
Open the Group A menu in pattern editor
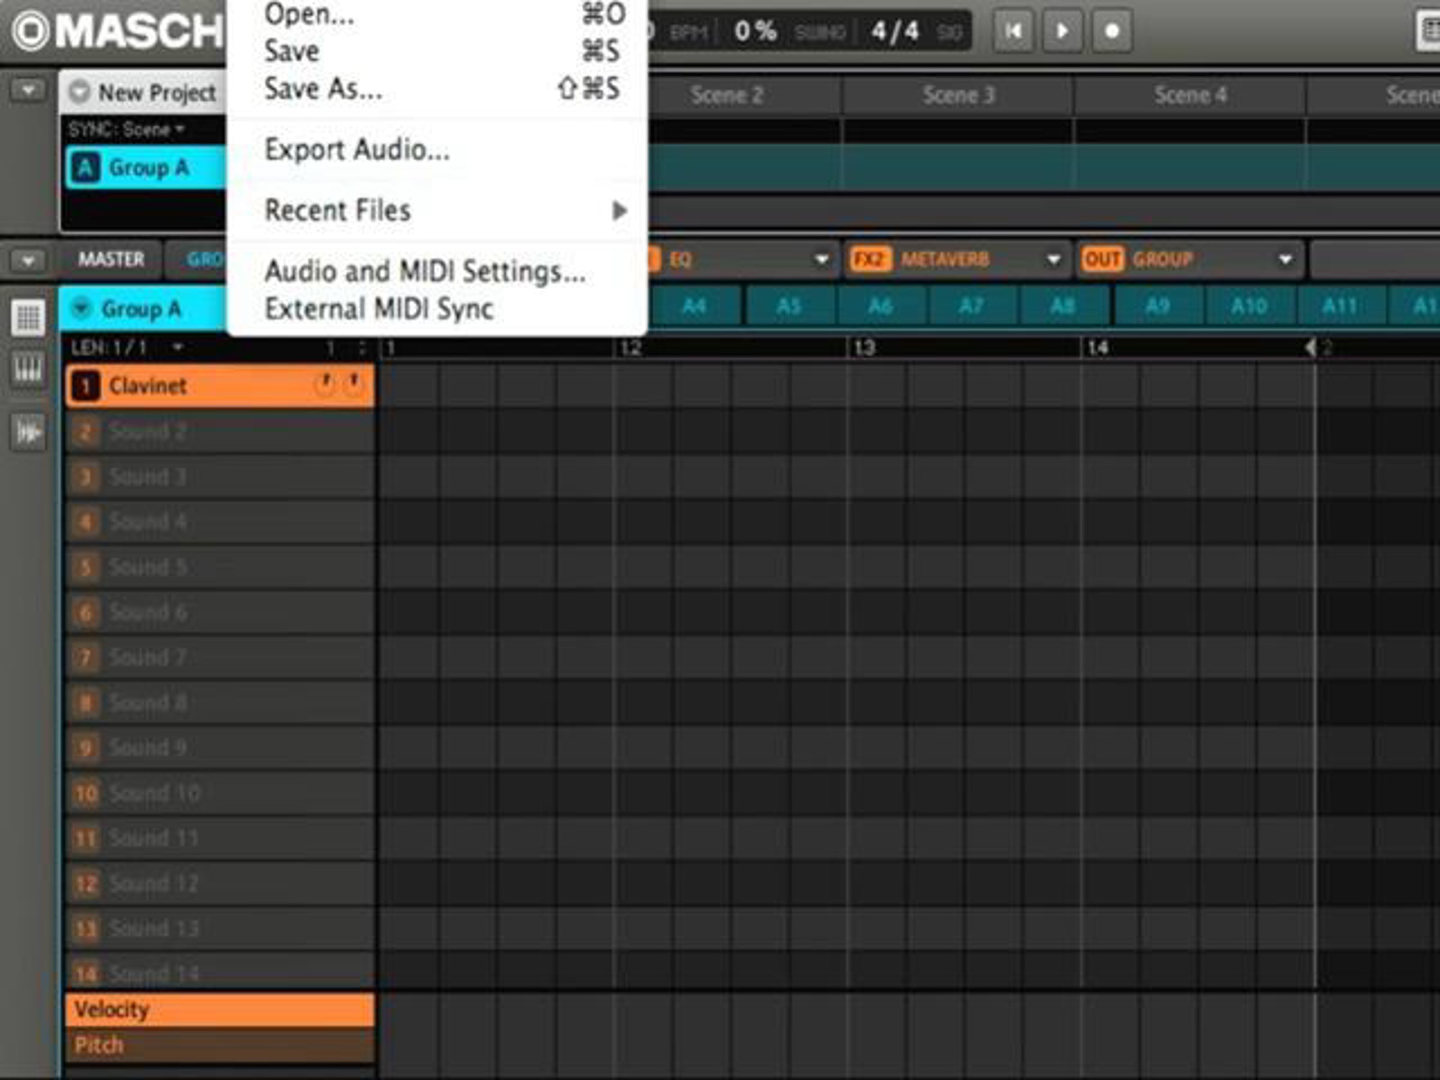tap(81, 308)
